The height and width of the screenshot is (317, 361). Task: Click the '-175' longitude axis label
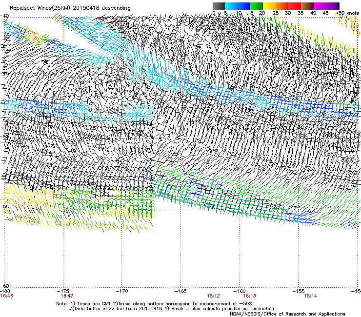[x=63, y=292]
